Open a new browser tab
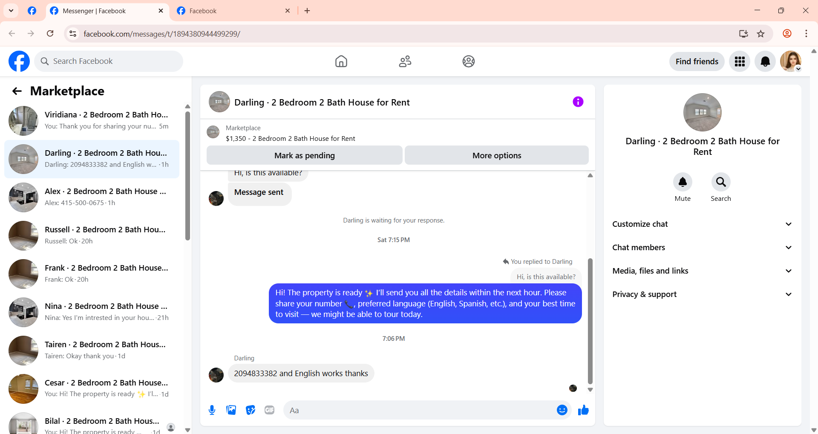This screenshot has width=818, height=434. pos(307,11)
